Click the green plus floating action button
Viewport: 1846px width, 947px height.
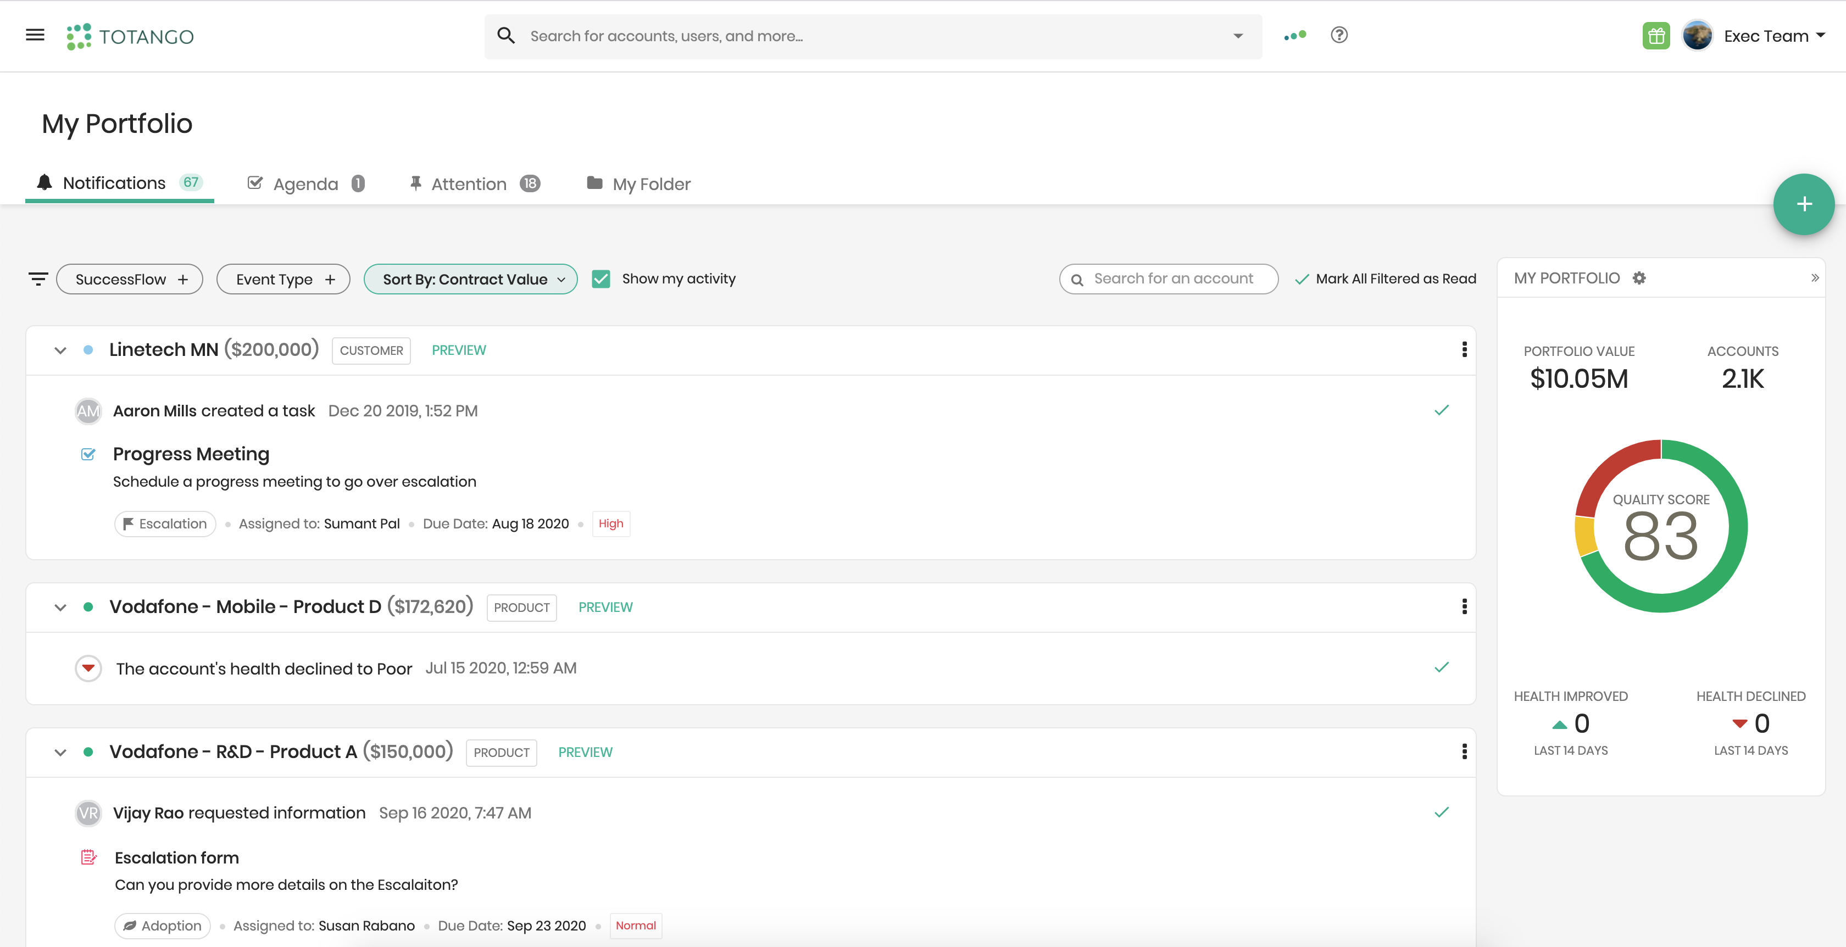[x=1804, y=204]
